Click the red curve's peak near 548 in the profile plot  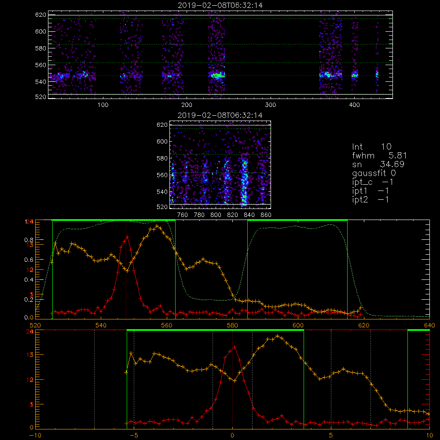127,237
